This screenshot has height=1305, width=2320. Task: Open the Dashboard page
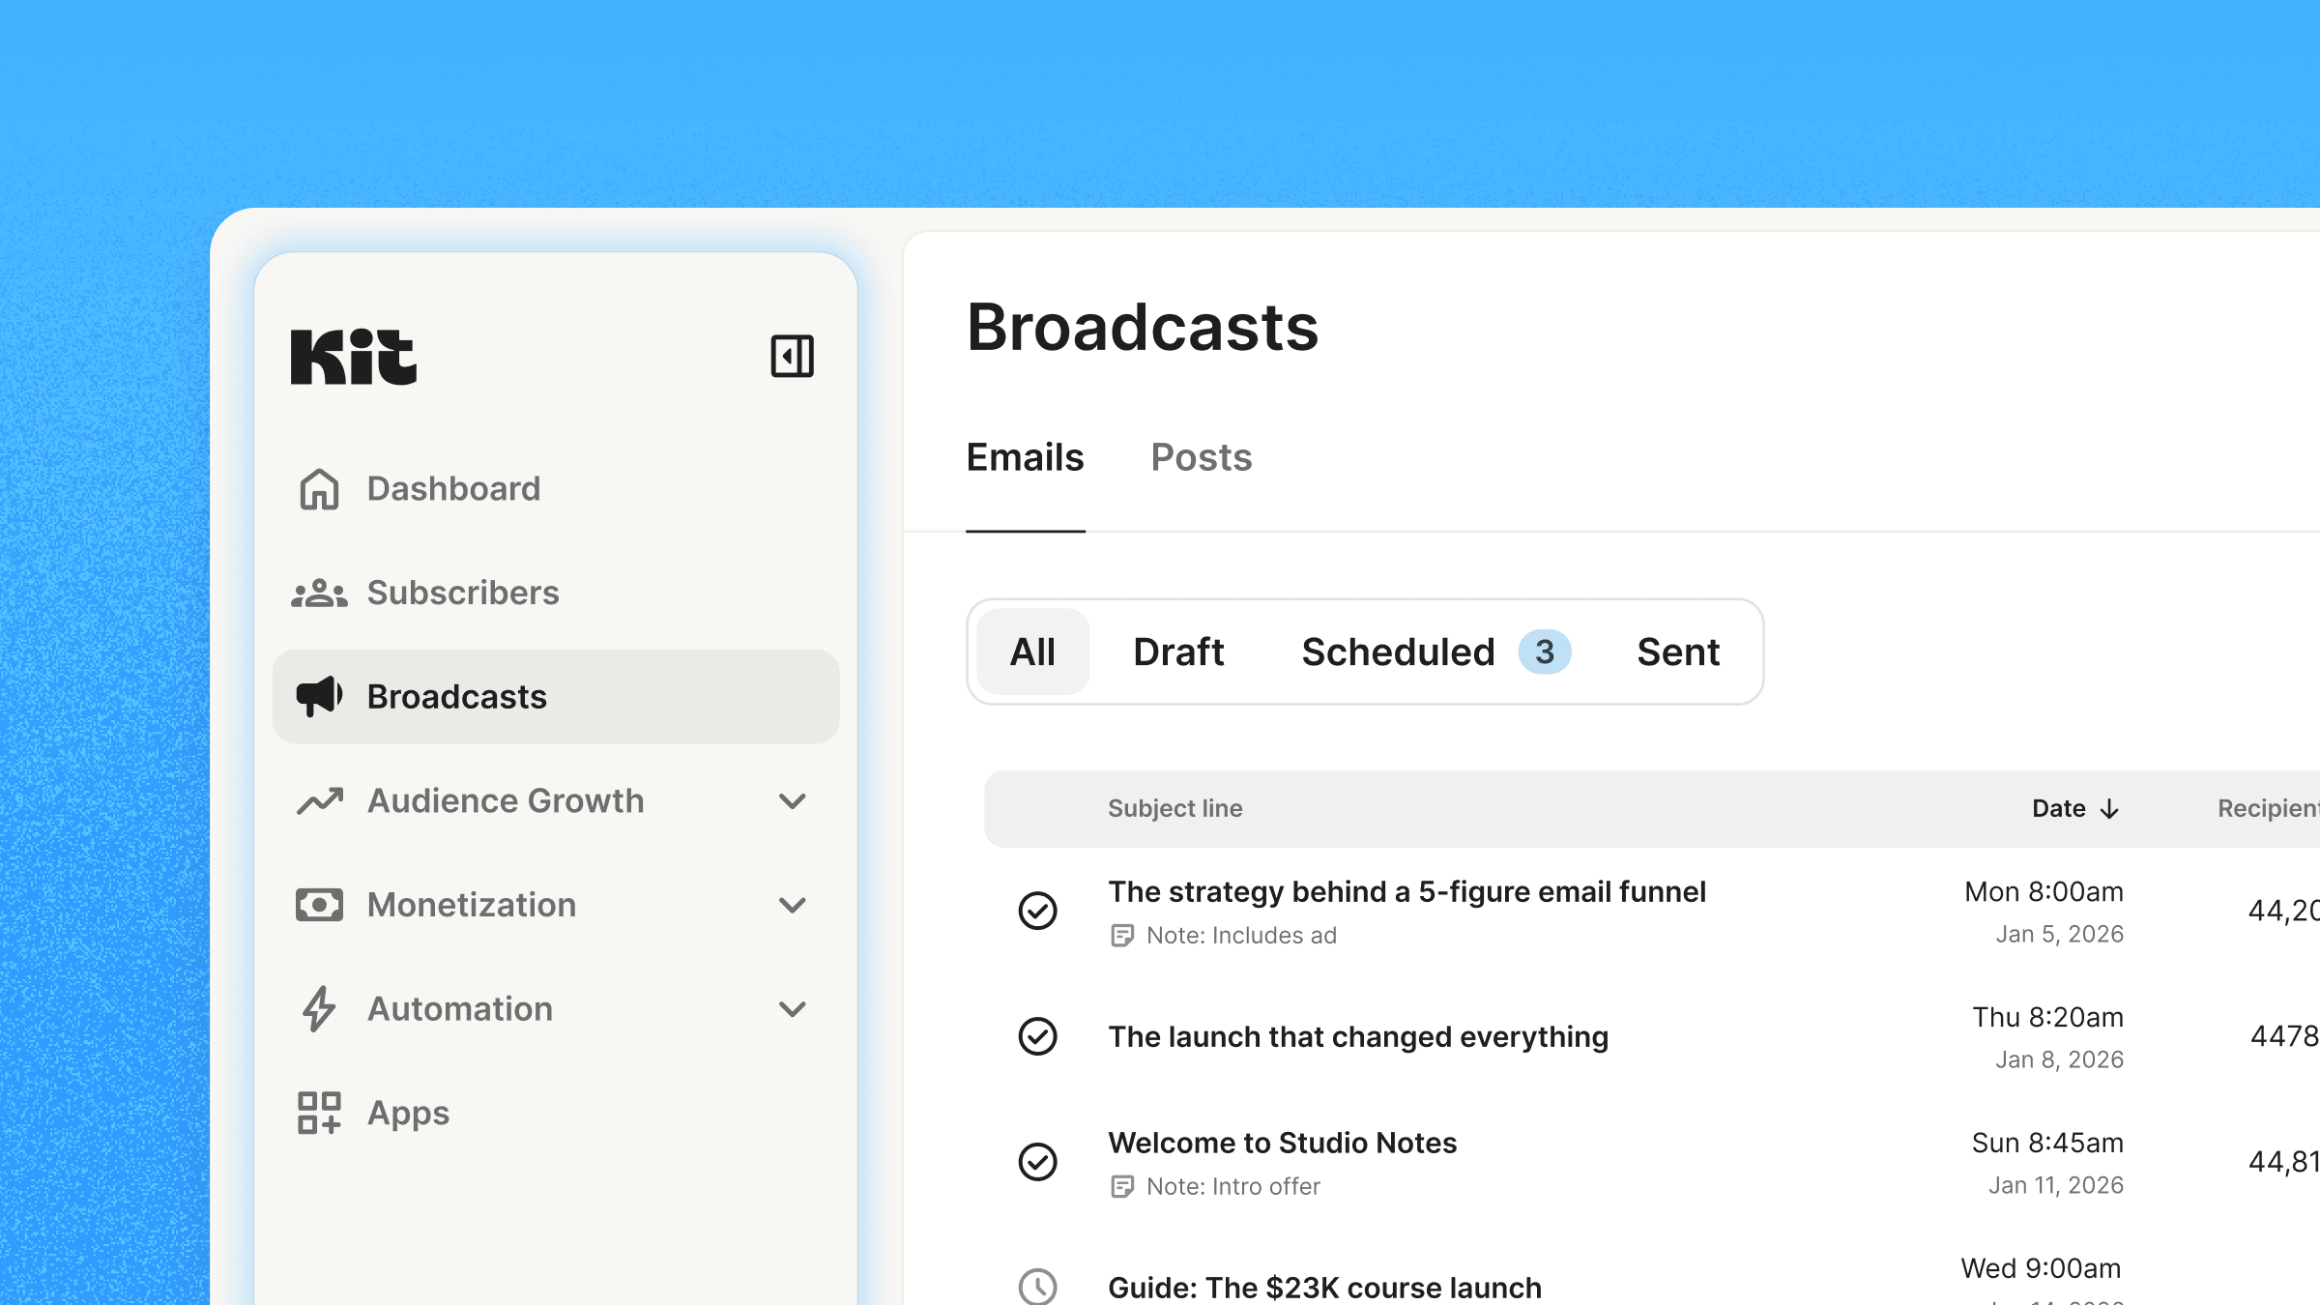click(x=556, y=489)
